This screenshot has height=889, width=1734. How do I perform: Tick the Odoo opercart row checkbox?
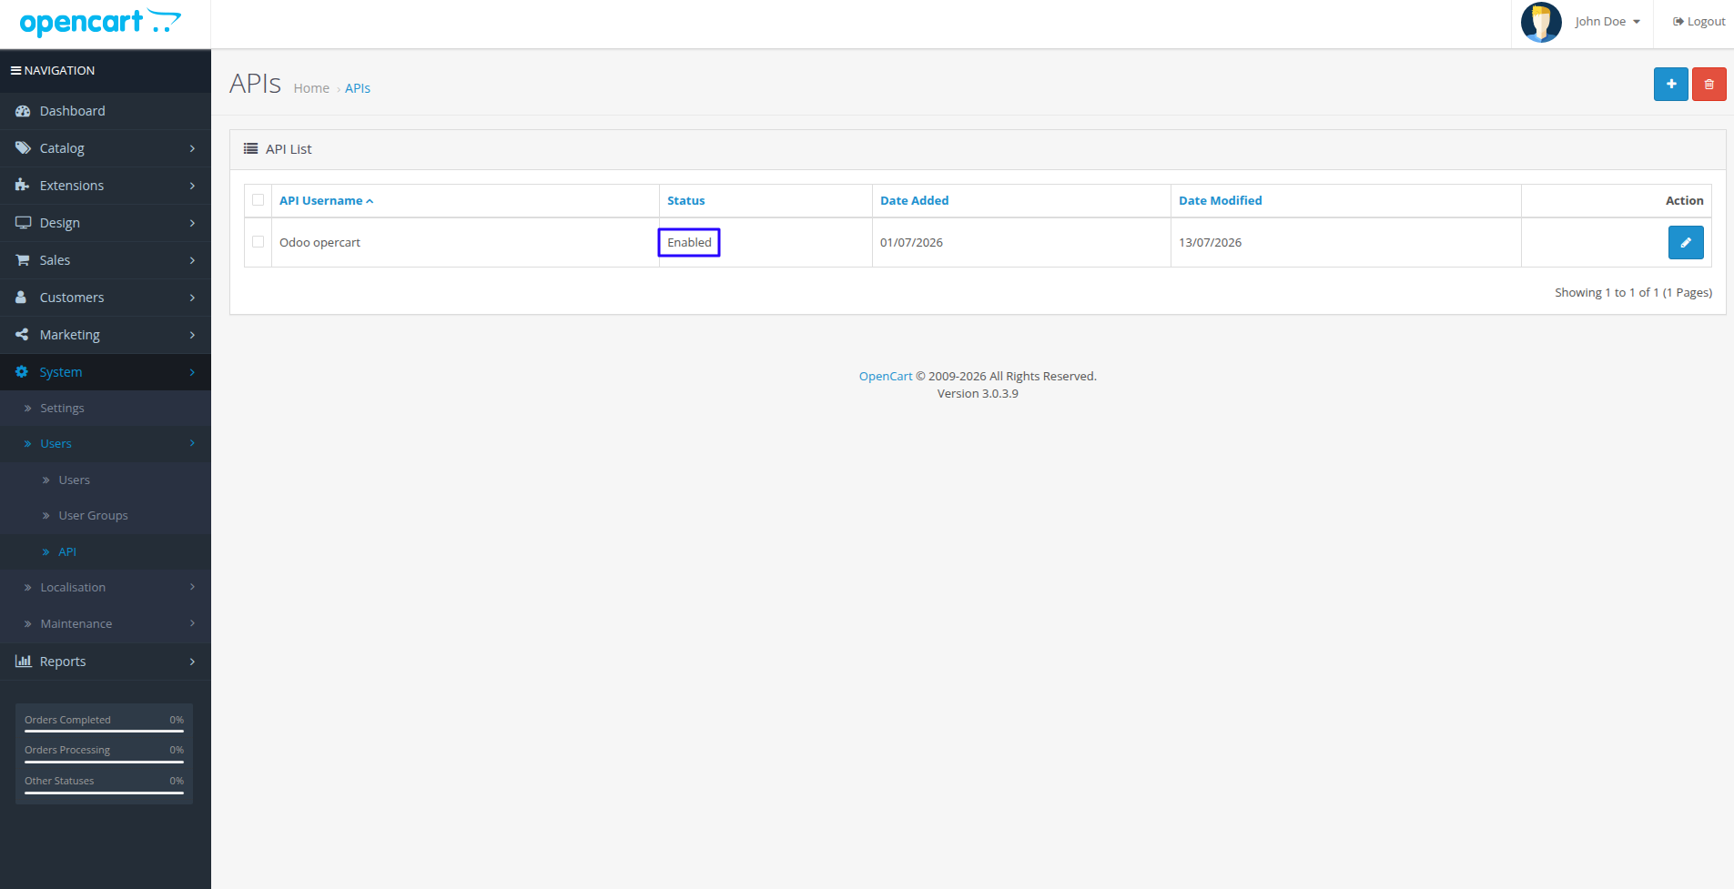(259, 242)
